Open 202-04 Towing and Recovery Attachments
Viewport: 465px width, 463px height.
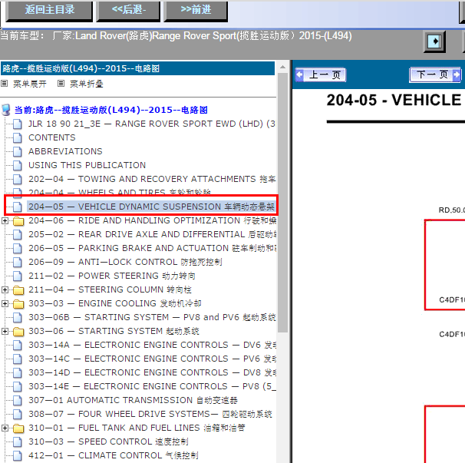coord(152,179)
